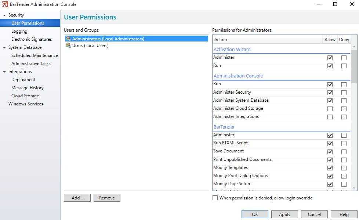The image size is (359, 220).
Task: Uncheck Allow for Modify Templates
Action: point(330,168)
